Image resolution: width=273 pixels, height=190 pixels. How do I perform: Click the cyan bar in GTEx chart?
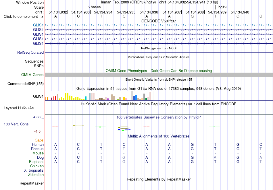point(86,98)
